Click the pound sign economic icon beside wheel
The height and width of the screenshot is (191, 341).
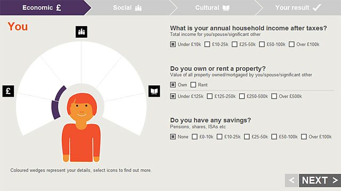pos(9,91)
